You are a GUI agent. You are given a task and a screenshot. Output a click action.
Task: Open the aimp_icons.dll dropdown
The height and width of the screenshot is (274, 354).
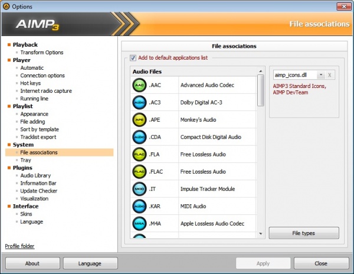click(x=321, y=75)
